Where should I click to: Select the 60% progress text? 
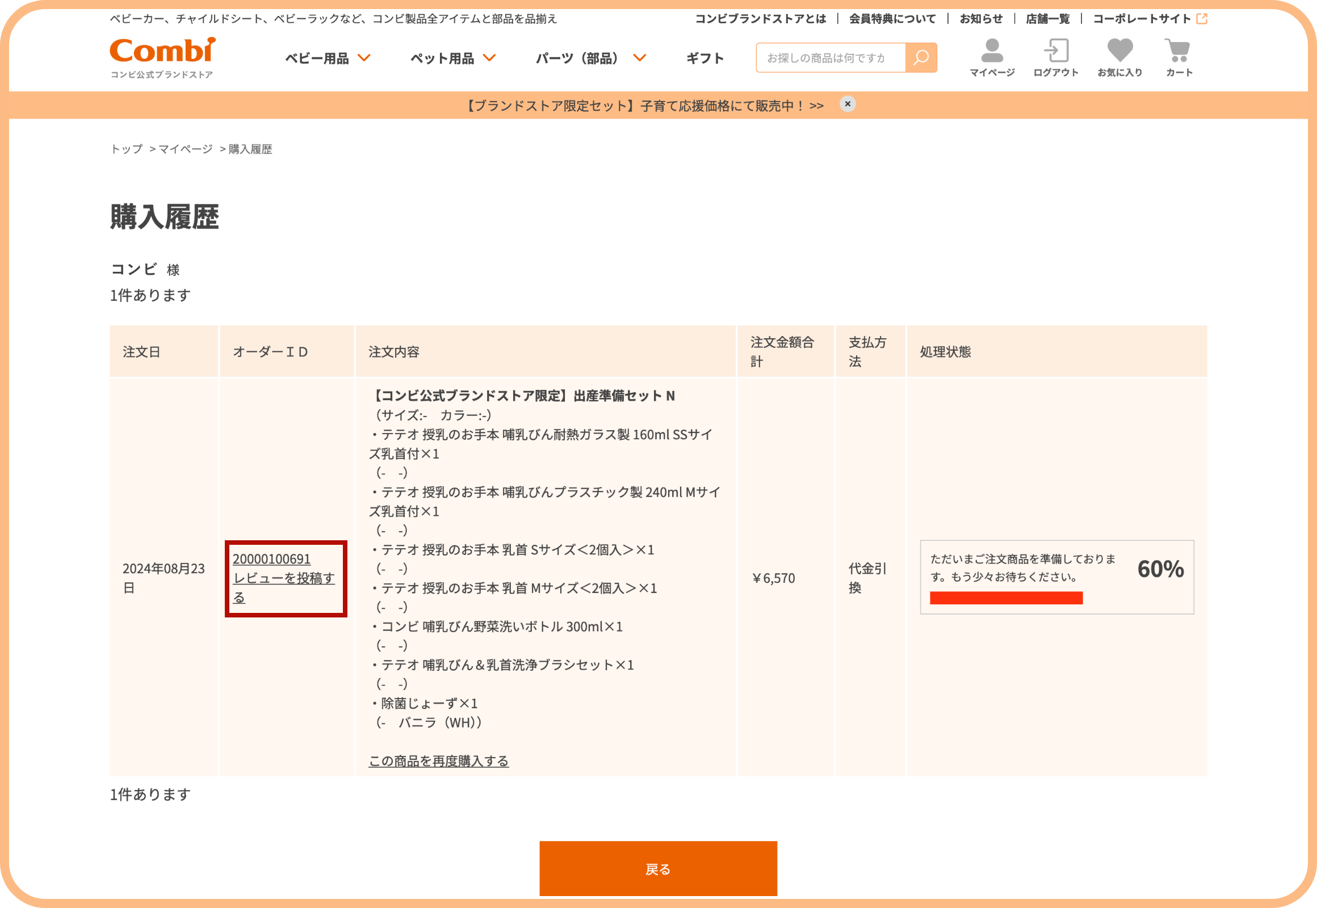click(x=1160, y=569)
